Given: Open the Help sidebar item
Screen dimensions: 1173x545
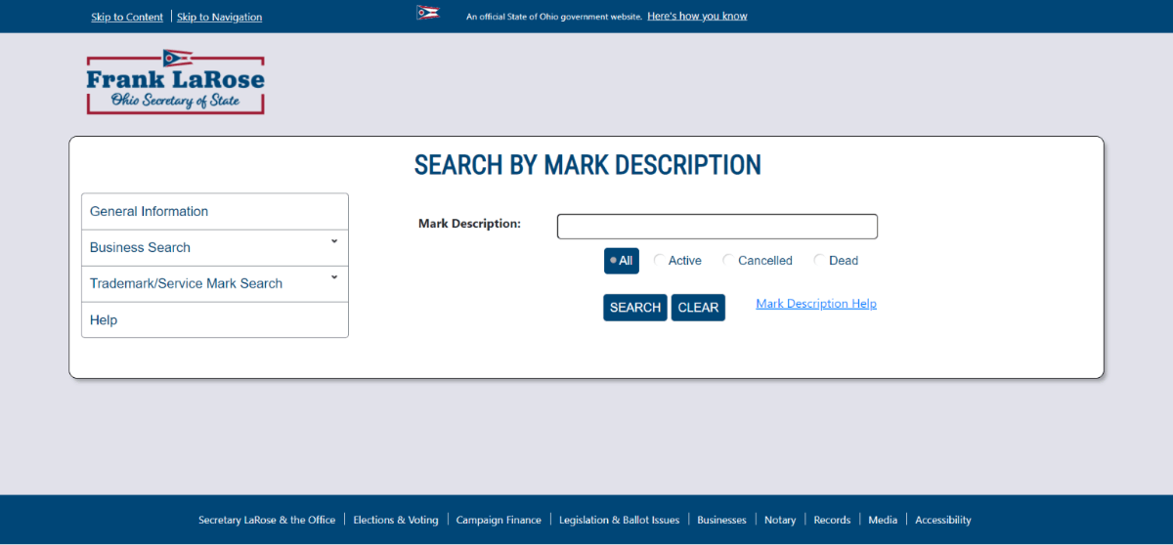Looking at the screenshot, I should coord(215,320).
